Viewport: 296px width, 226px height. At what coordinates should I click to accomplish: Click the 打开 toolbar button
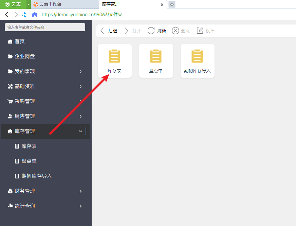[x=133, y=31]
